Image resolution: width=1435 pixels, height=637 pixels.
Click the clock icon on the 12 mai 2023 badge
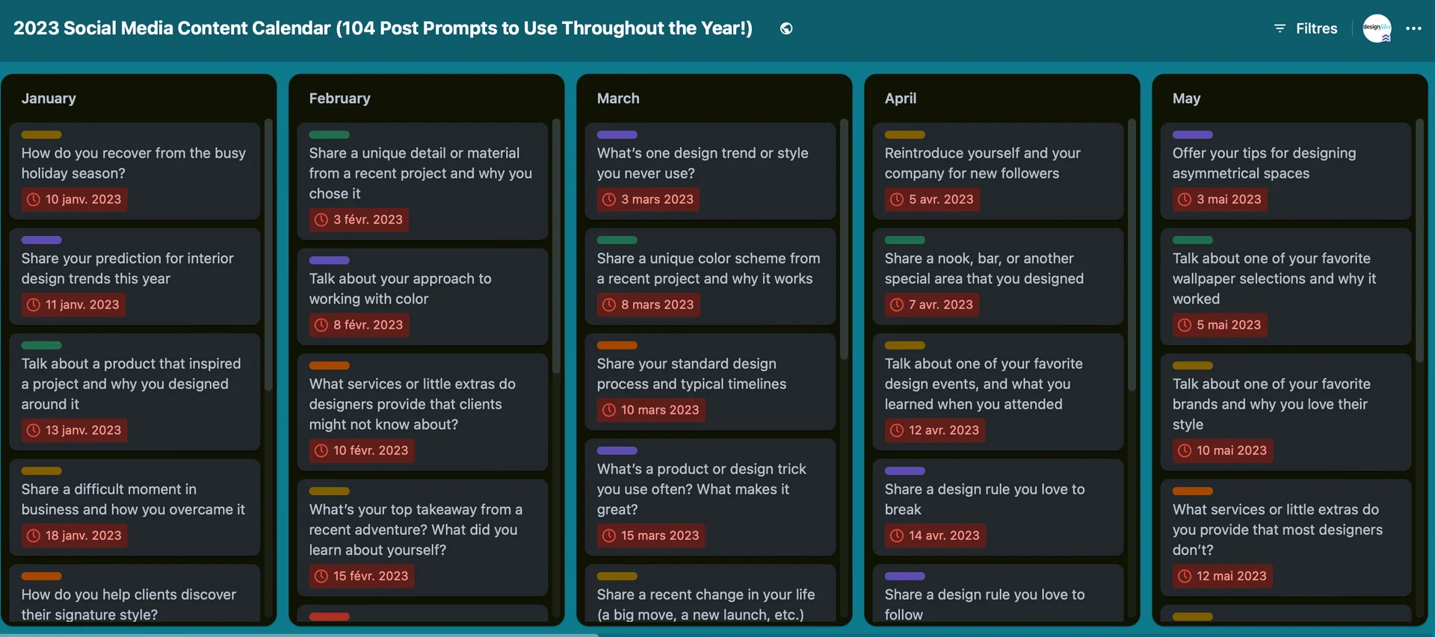pos(1185,576)
